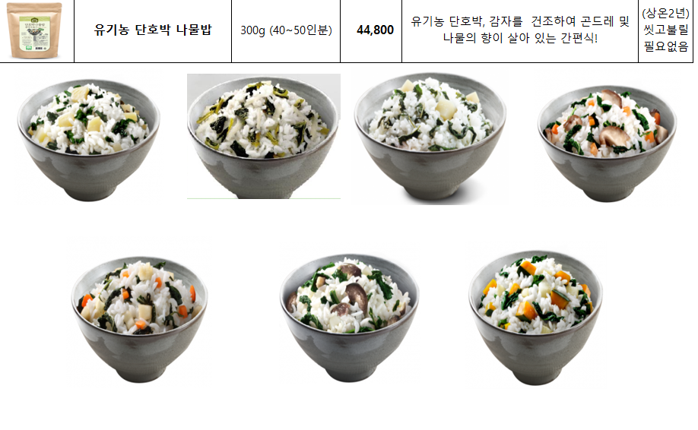Viewport: 698px width, 430px height.
Task: Select the second top bowl image with gray background
Action: click(x=264, y=136)
